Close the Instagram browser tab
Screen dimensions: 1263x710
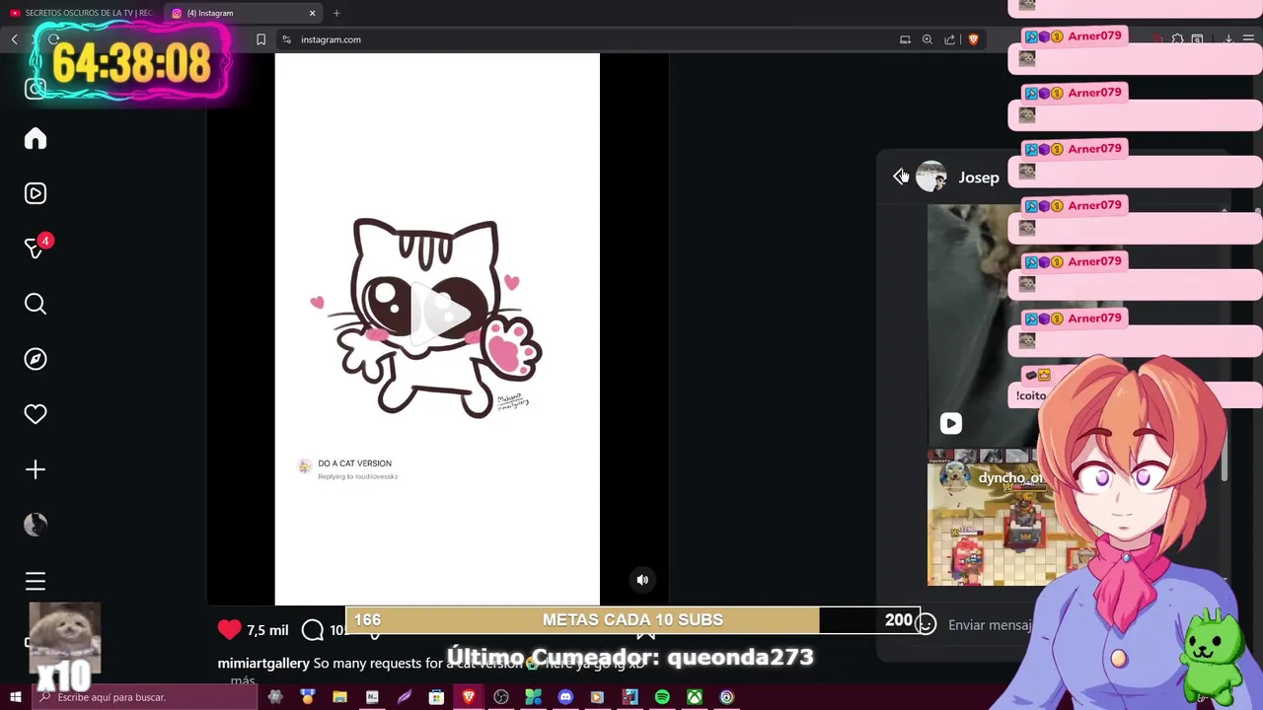coord(313,13)
